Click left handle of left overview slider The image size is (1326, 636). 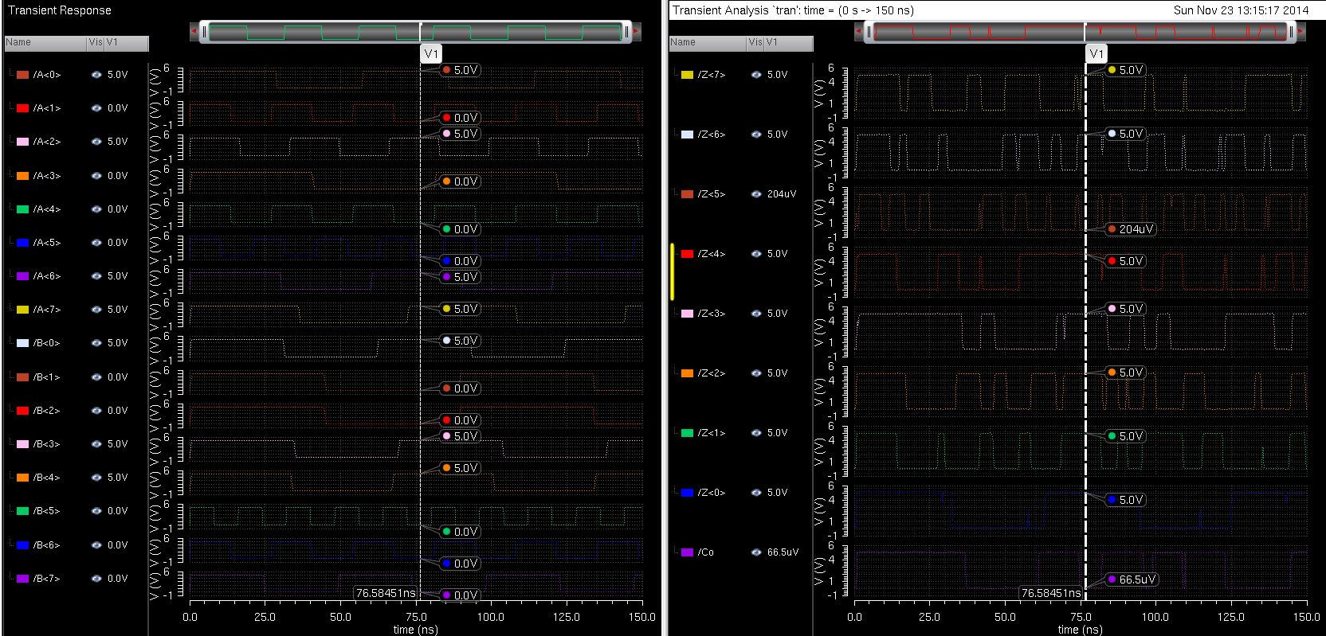(205, 32)
